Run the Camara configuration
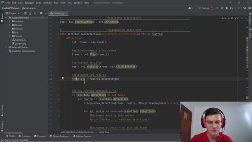This screenshot has width=252, height=142. pos(217,8)
